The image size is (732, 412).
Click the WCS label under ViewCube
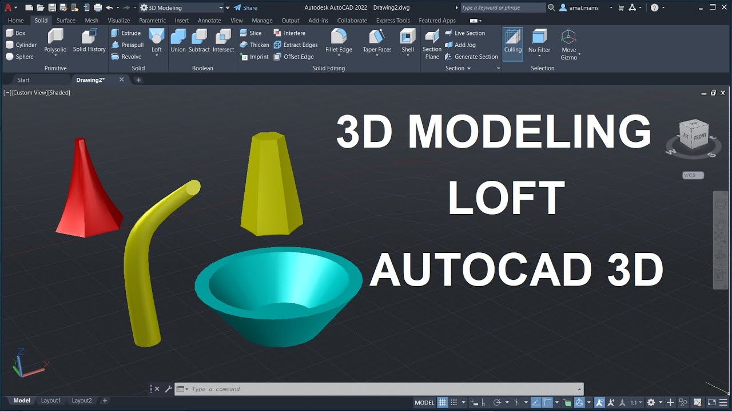coord(693,175)
